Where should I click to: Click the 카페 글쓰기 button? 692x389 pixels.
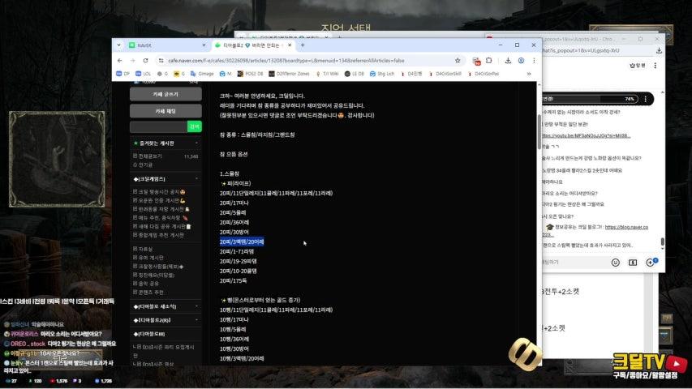click(x=165, y=94)
